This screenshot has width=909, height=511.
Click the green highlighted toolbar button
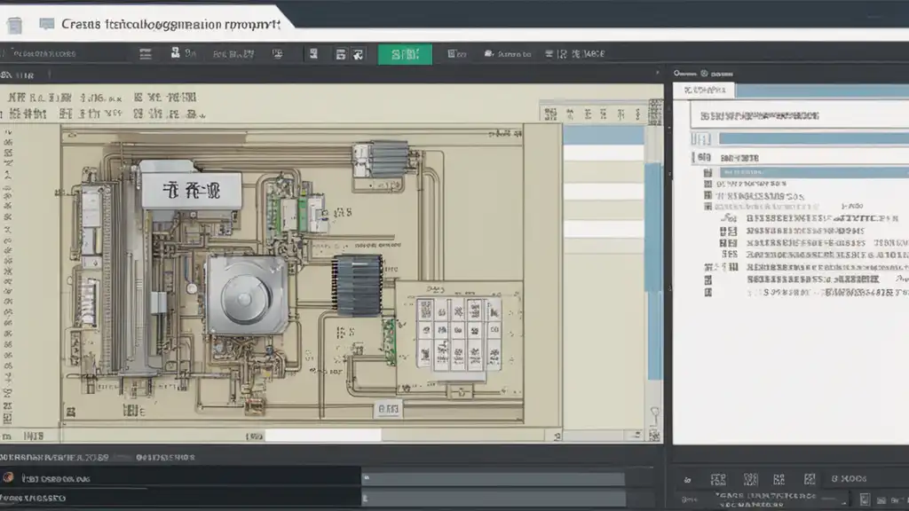pos(405,54)
